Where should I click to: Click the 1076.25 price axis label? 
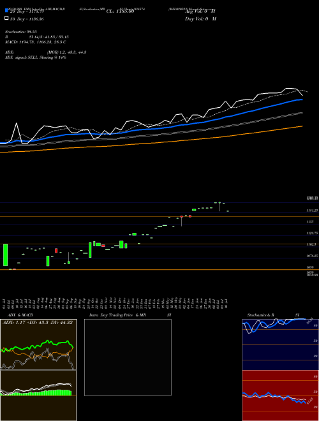[312, 256]
